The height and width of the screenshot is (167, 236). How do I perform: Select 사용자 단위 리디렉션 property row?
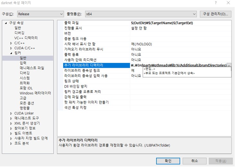click(147, 60)
